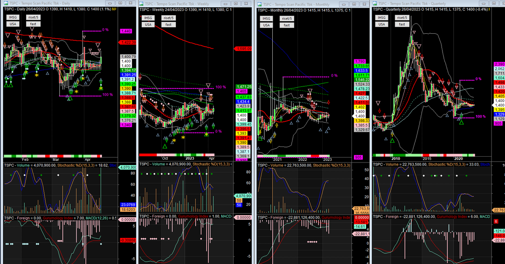Click the riset/5 button in the Quarterly chart
Image resolution: width=505 pixels, height=264 pixels.
pos(402,18)
